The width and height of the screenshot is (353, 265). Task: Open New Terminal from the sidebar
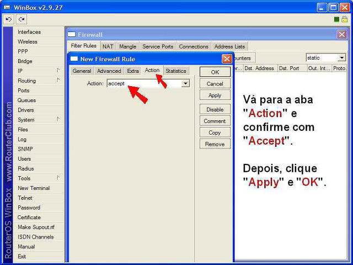39,188
